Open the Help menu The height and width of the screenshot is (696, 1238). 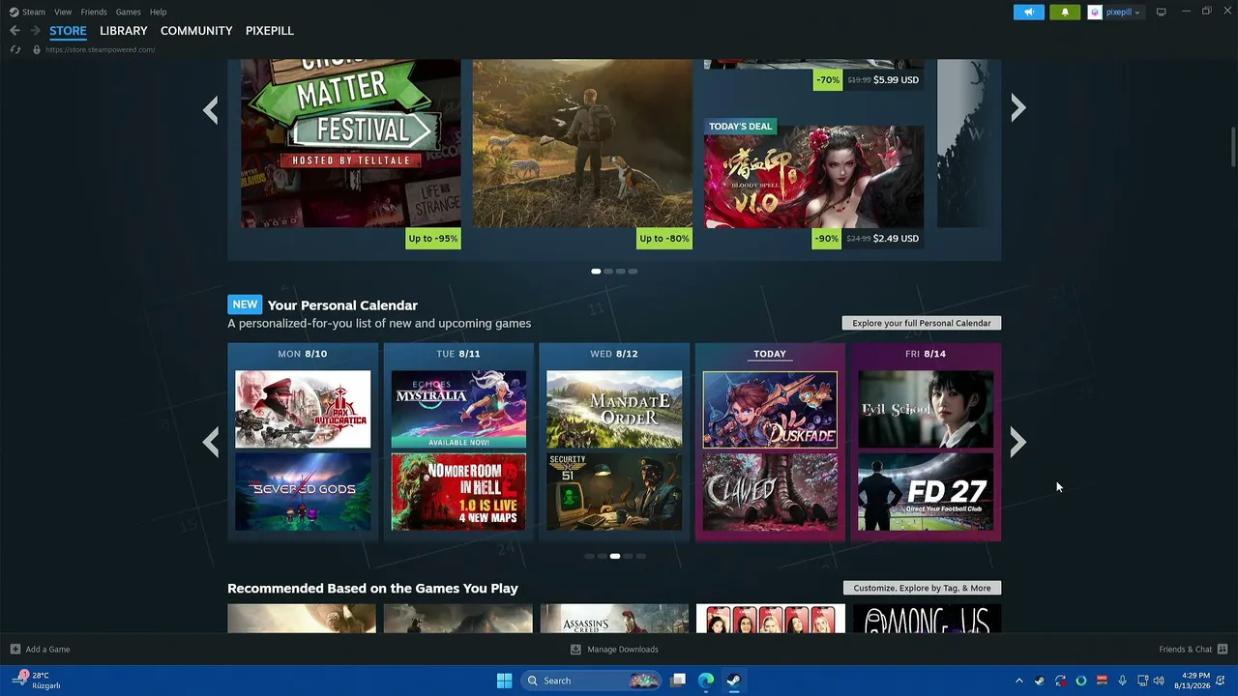tap(158, 12)
